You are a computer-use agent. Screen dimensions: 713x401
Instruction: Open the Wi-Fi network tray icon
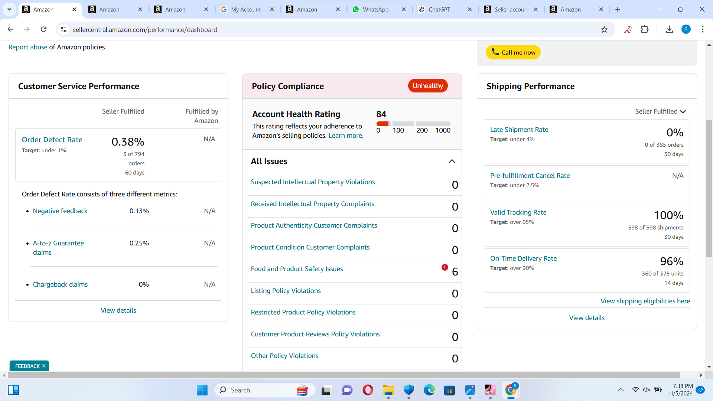point(635,390)
